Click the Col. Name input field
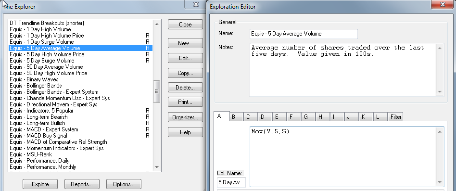Image resolution: width=456 pixels, height=191 pixels. 231,182
